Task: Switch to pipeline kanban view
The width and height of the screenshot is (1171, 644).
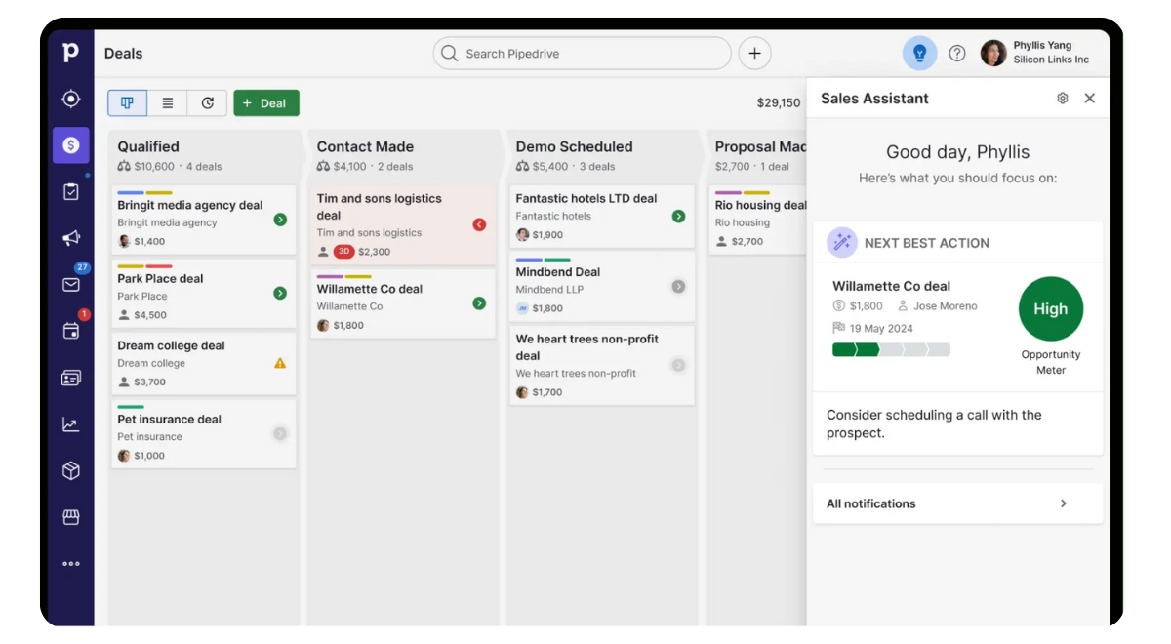Action: click(127, 102)
